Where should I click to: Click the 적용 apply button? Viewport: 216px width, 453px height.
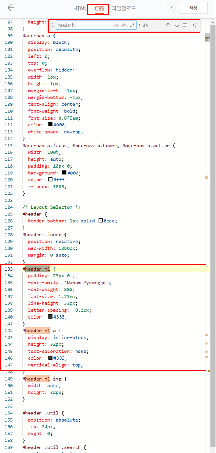pos(193,8)
